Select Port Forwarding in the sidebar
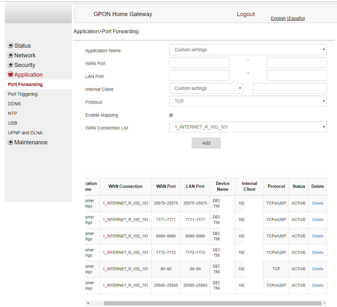Image resolution: width=337 pixels, height=307 pixels. coord(25,84)
